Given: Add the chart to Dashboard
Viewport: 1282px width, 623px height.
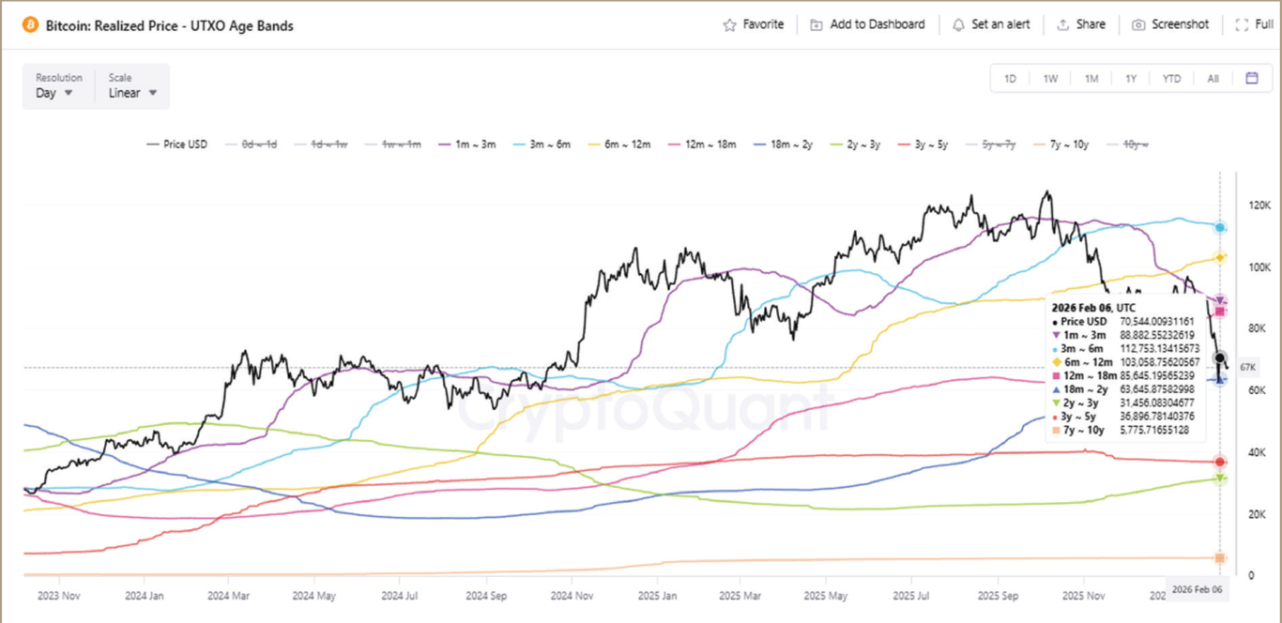Looking at the screenshot, I should click(x=867, y=24).
